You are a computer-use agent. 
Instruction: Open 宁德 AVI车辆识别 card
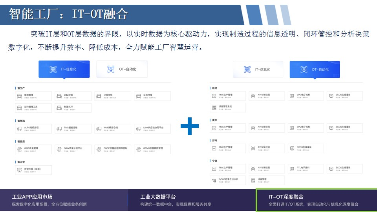click(267, 169)
